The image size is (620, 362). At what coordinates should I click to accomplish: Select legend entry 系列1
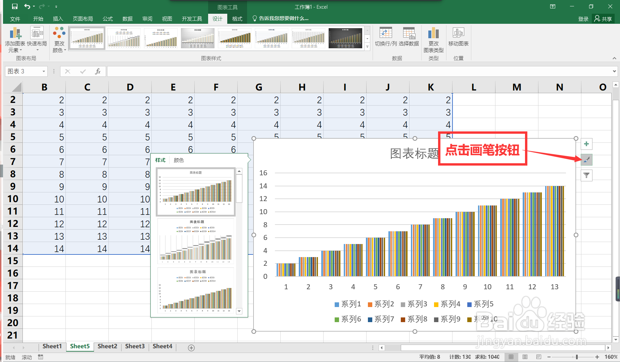pyautogui.click(x=348, y=304)
